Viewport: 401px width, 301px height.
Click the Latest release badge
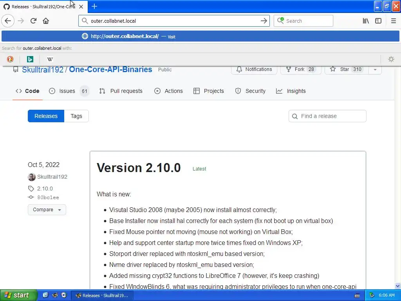click(x=199, y=169)
